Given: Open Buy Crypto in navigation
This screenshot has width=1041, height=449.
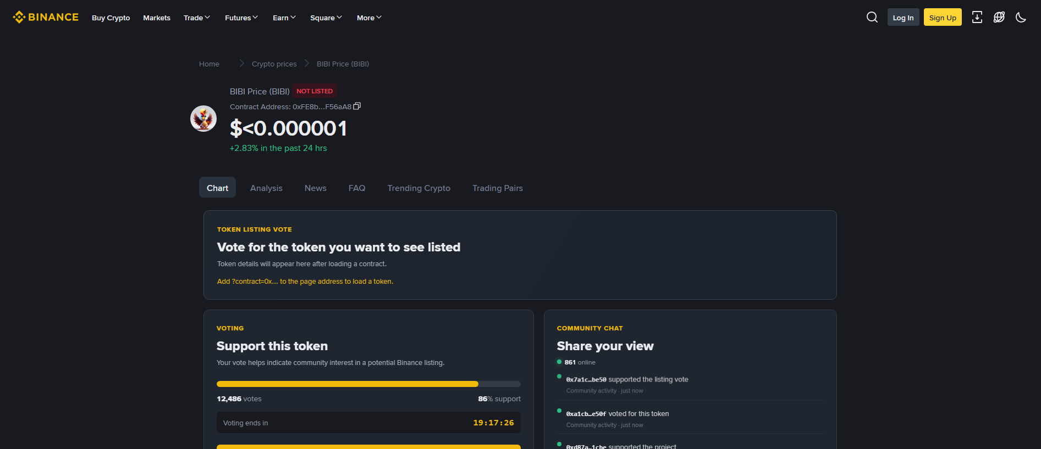Looking at the screenshot, I should [111, 18].
